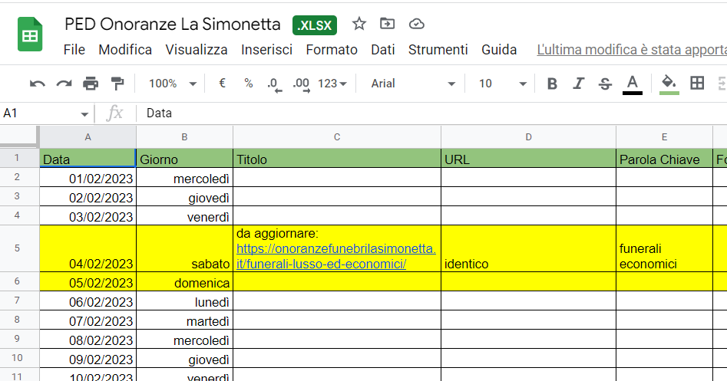Select the sabato cell
The width and height of the screenshot is (727, 381).
pos(184,248)
